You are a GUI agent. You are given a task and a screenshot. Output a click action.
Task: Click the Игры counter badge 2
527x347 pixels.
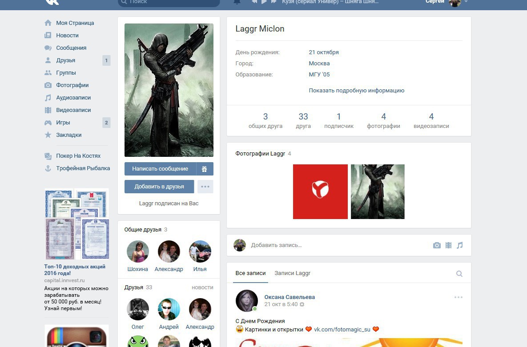tap(106, 123)
